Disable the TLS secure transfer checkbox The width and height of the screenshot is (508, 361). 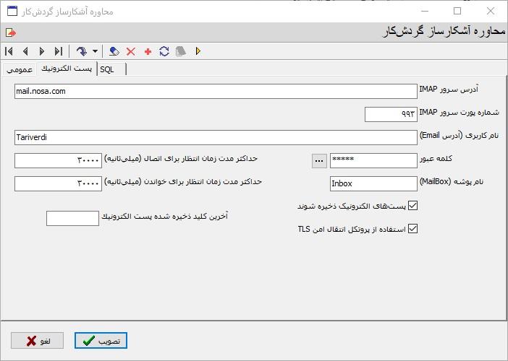[x=413, y=229]
